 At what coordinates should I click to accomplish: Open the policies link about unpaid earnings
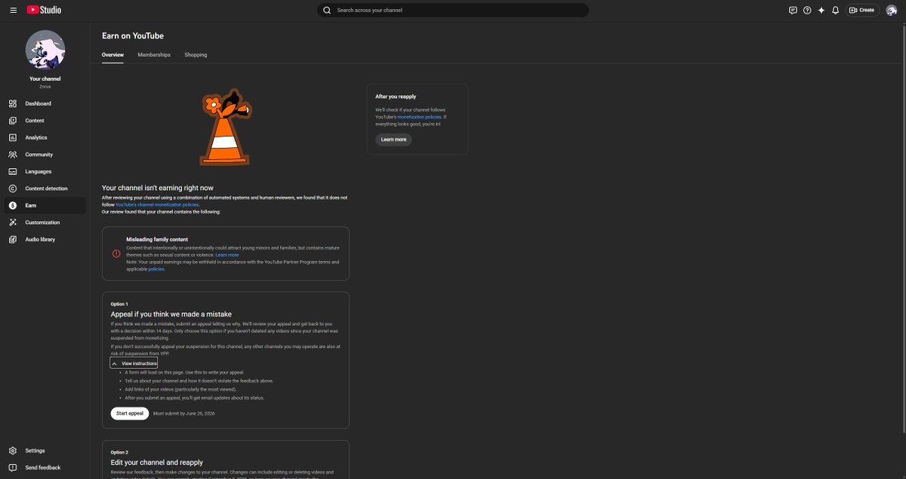point(156,269)
